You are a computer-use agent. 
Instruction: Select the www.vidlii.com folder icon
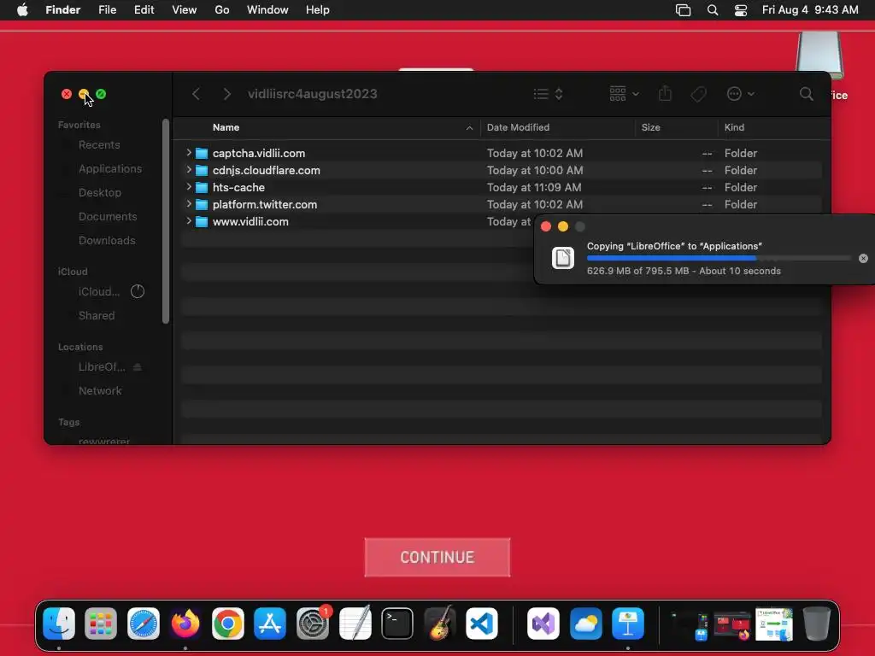click(x=202, y=221)
